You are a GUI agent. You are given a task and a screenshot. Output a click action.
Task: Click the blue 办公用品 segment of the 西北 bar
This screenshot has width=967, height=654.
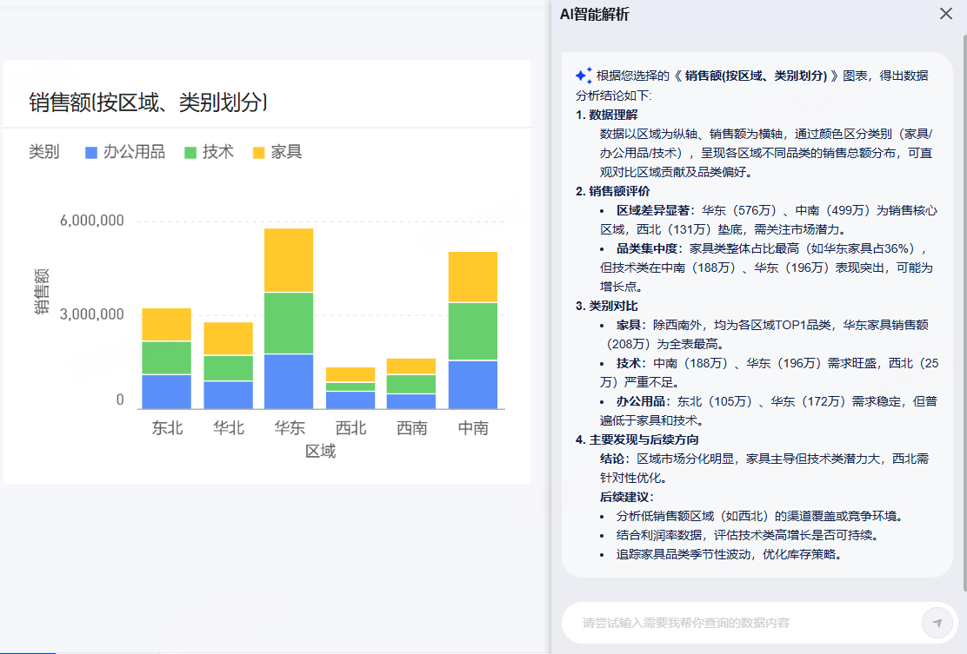pos(350,400)
